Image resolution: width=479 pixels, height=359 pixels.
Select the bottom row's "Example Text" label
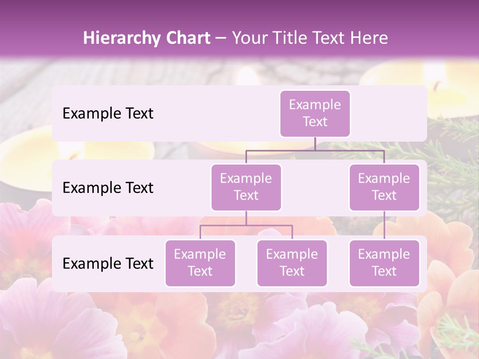click(108, 263)
